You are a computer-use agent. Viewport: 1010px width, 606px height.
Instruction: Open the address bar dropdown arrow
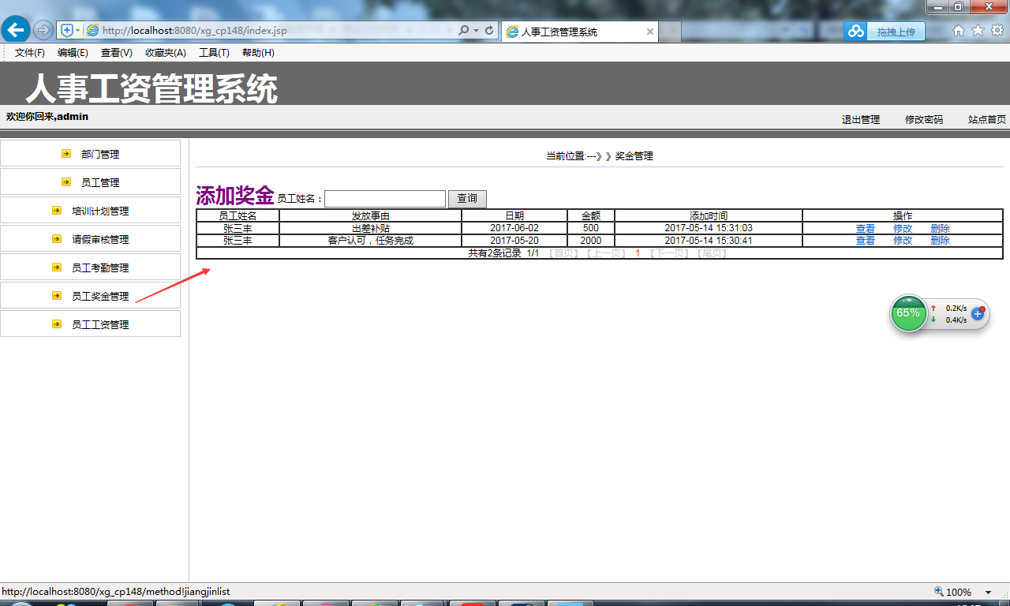pyautogui.click(x=476, y=31)
